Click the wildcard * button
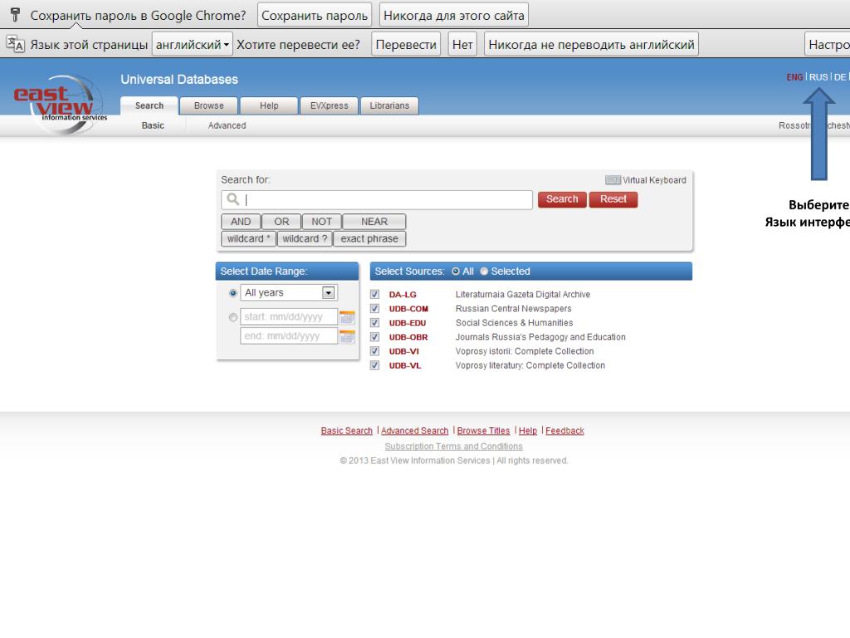Image resolution: width=850 pixels, height=638 pixels. click(x=248, y=238)
